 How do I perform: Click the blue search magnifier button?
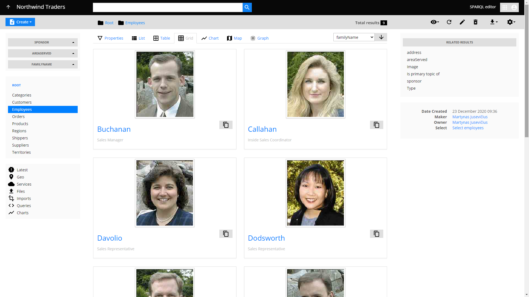247,7
